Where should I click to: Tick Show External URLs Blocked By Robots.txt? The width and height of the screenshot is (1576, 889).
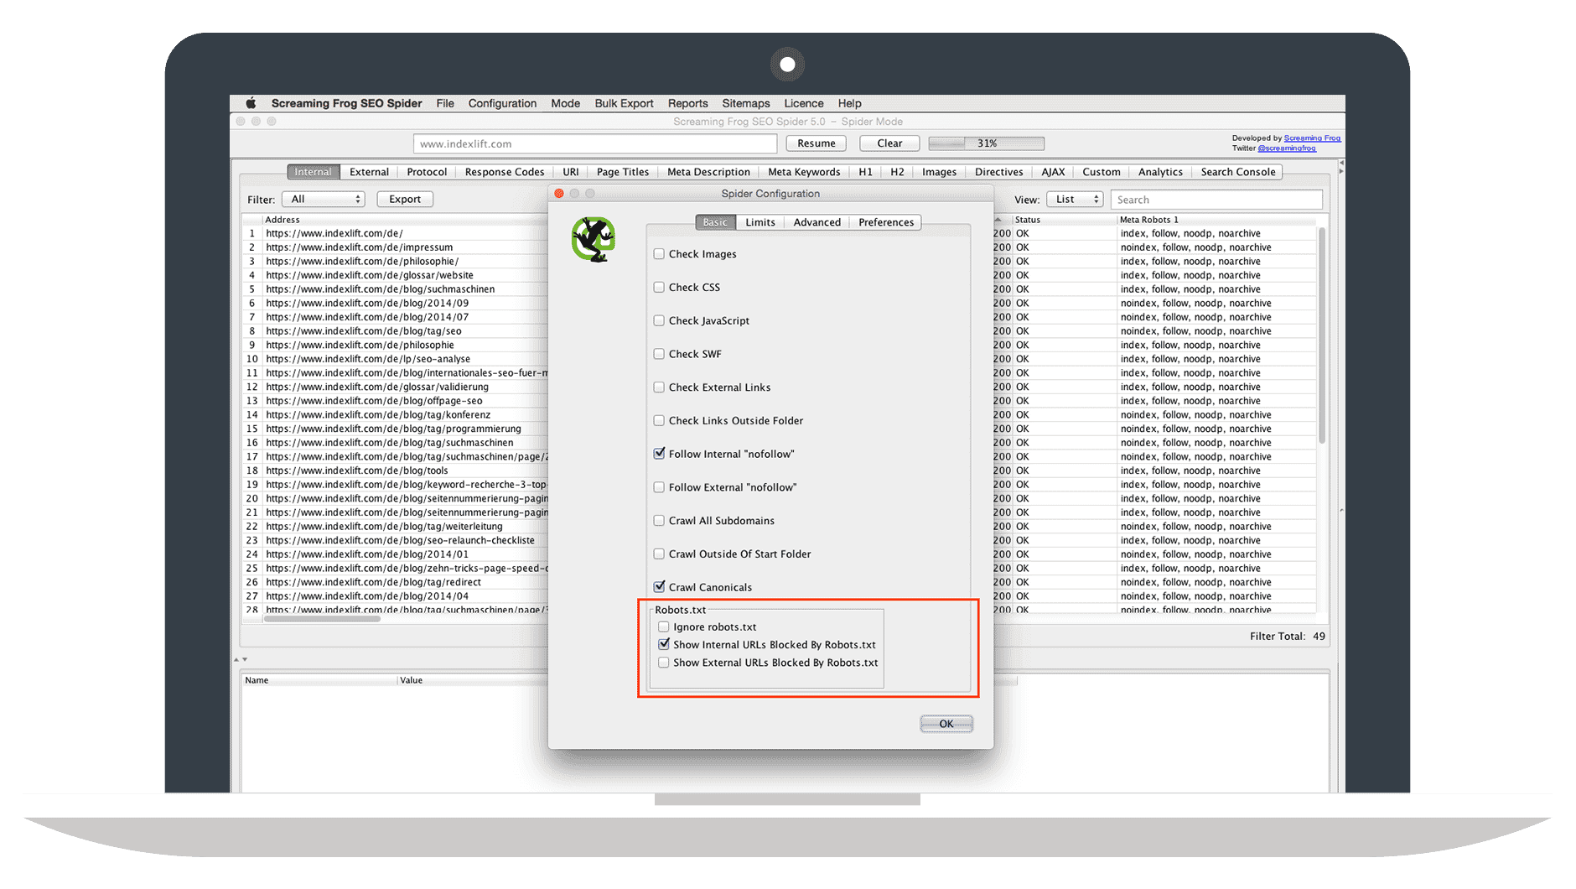pos(664,663)
